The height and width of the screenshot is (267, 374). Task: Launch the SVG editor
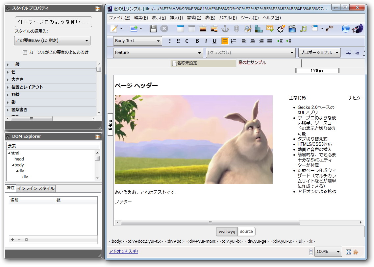point(281,29)
